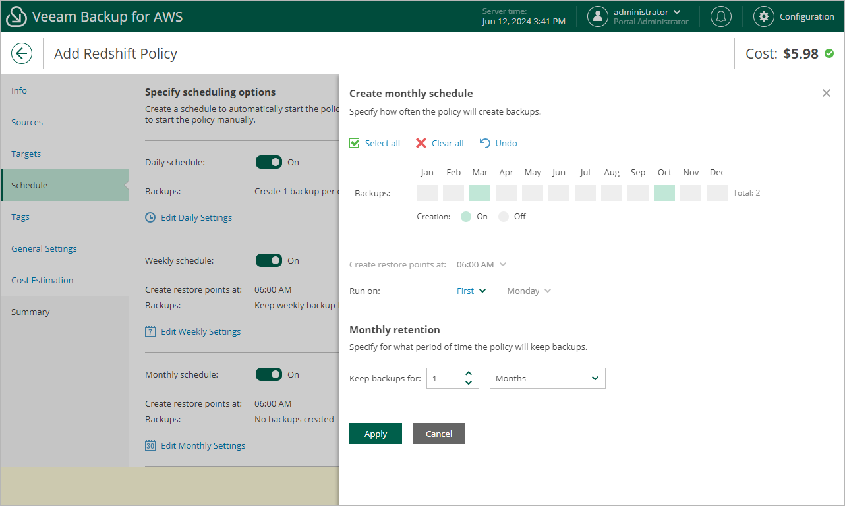Click the Select all link
Image resolution: width=845 pixels, height=506 pixels.
[x=382, y=143]
